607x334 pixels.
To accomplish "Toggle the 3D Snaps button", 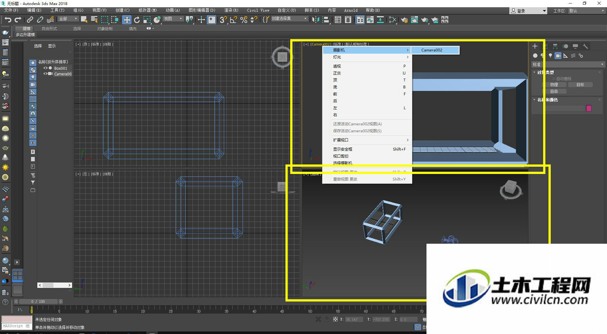I will [223, 20].
